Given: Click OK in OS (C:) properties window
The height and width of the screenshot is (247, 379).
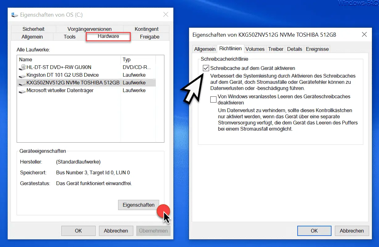Looking at the screenshot, I should point(78,231).
